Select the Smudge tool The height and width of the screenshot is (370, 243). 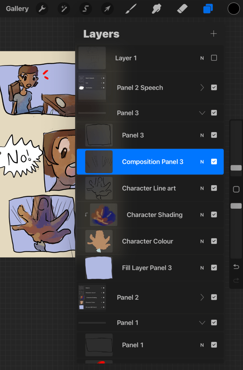point(157,8)
